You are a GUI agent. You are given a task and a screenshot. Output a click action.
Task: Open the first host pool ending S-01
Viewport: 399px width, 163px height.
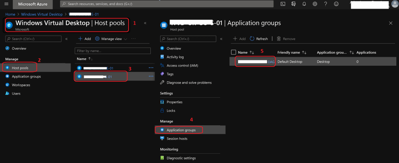(98, 68)
